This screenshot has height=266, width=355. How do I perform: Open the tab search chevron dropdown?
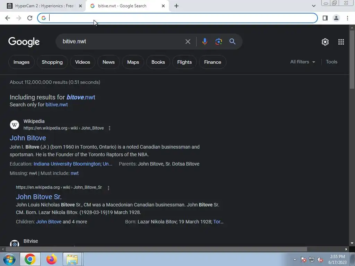[313, 6]
